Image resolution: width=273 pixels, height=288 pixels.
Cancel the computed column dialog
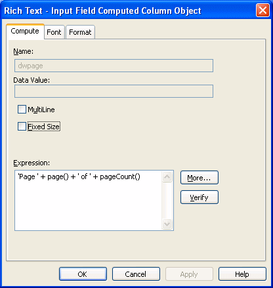(136, 274)
